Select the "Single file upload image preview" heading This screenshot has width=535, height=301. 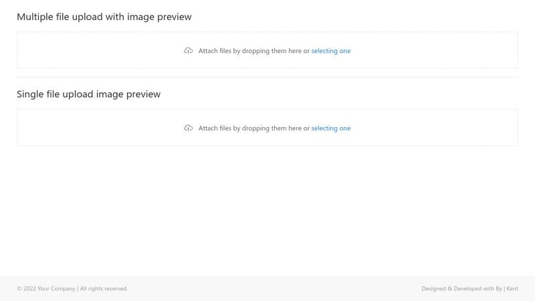coord(89,94)
